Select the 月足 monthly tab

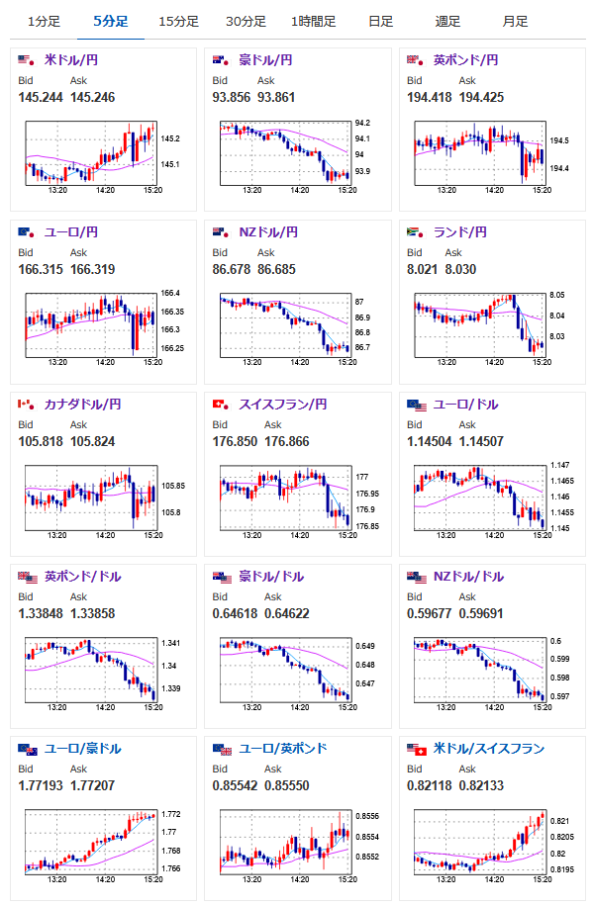pyautogui.click(x=515, y=22)
